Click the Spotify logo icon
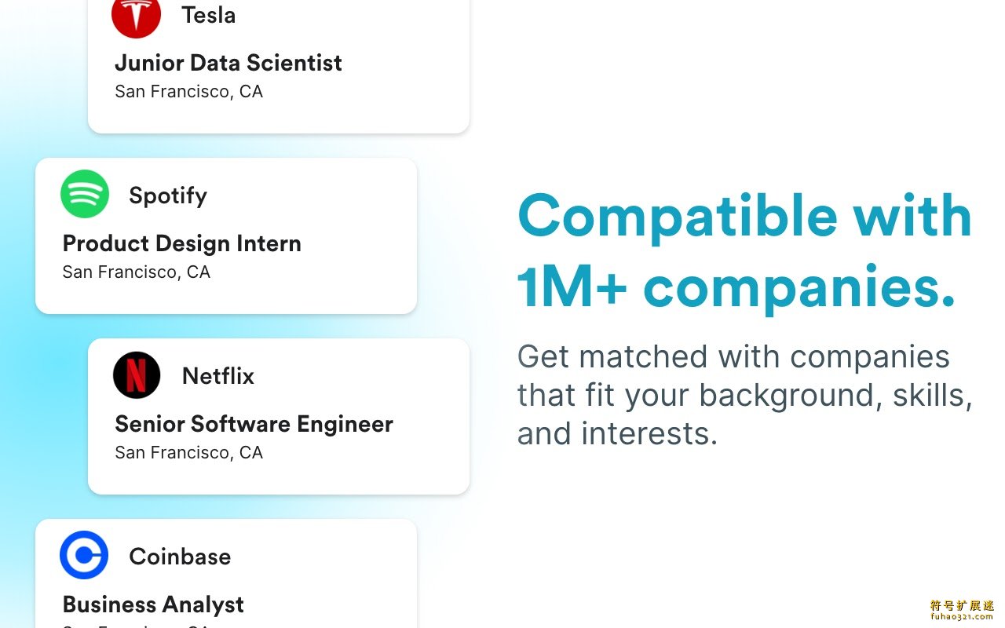1005x628 pixels. [85, 194]
